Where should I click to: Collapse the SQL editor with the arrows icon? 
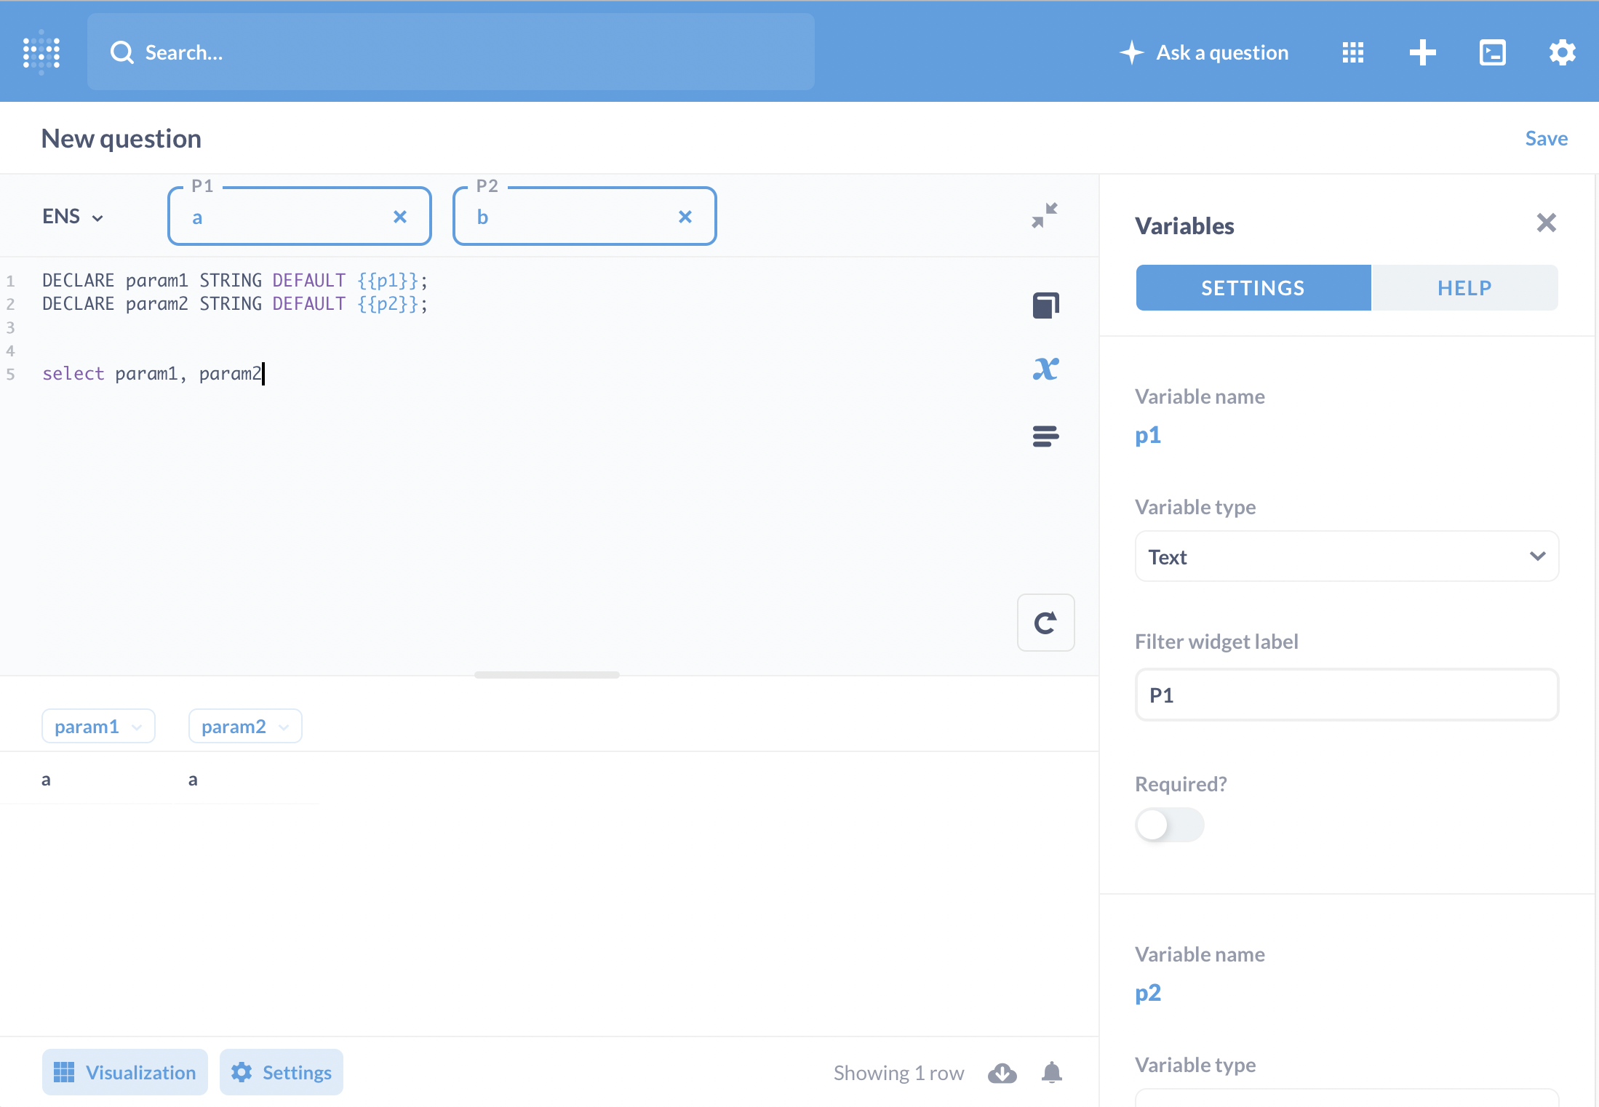[x=1045, y=214]
